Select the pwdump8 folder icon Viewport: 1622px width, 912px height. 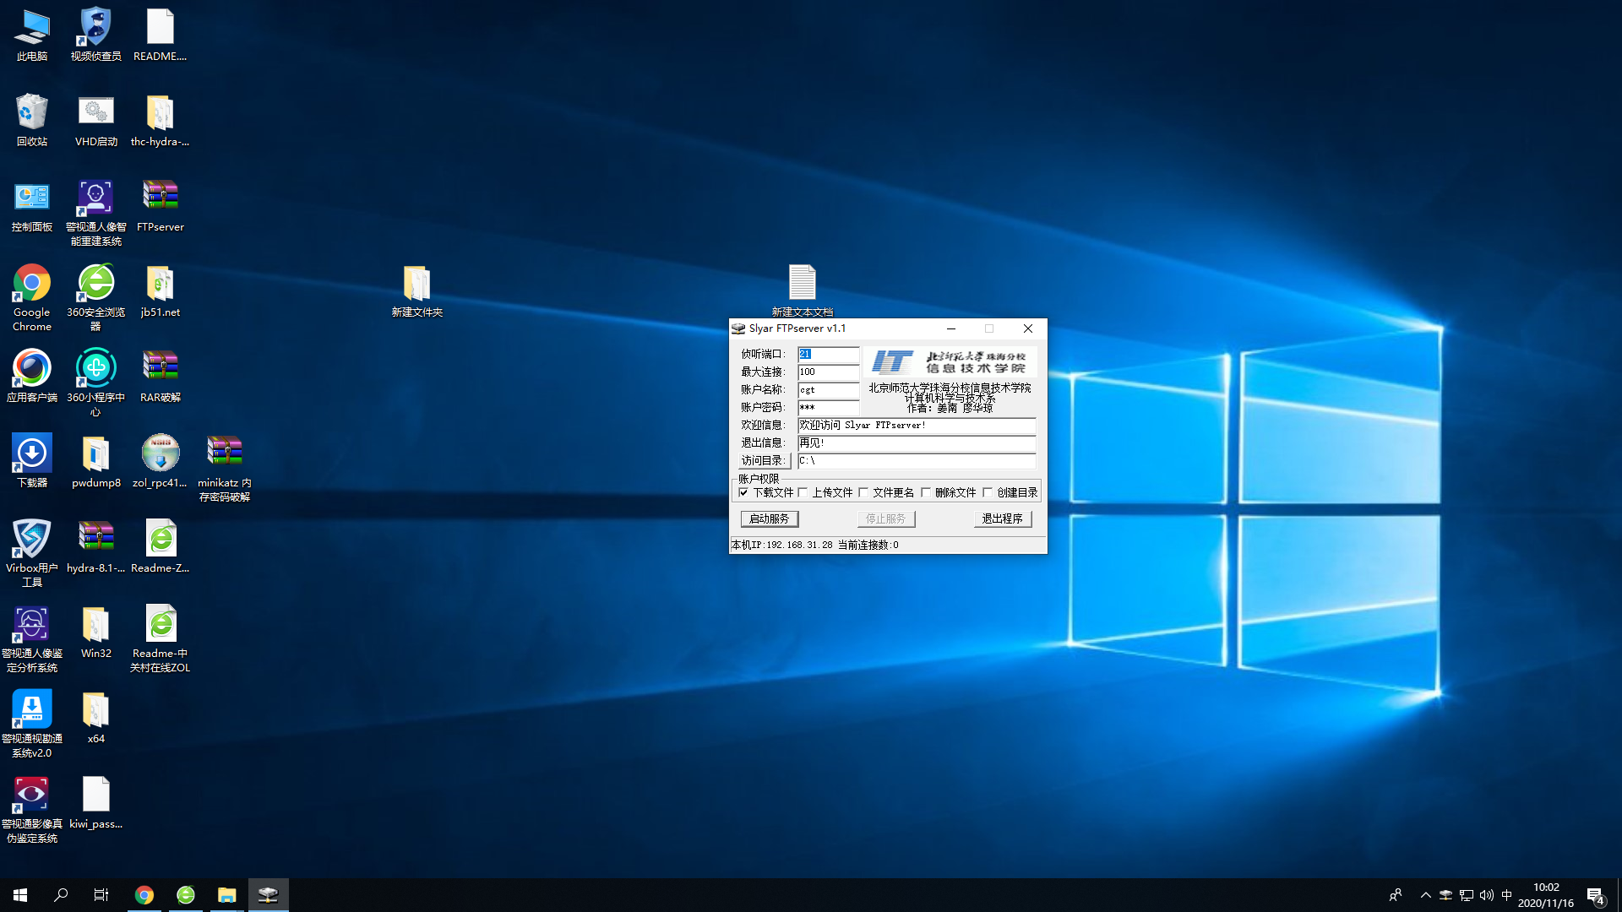pyautogui.click(x=95, y=453)
